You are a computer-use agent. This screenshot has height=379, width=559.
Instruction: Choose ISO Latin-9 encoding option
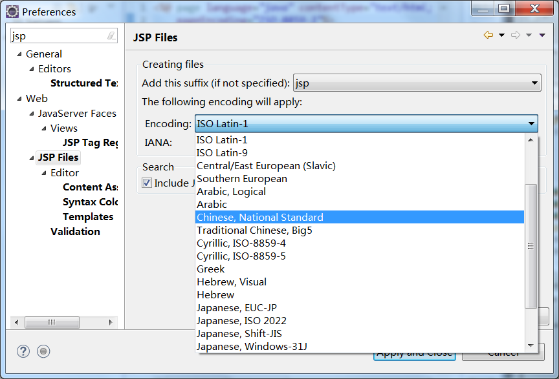pyautogui.click(x=360, y=152)
